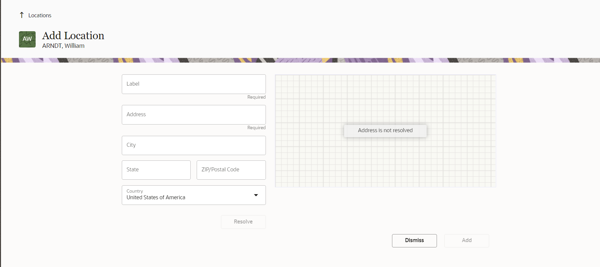Image resolution: width=600 pixels, height=267 pixels.
Task: Dismiss the Add Location form
Action: (414, 240)
